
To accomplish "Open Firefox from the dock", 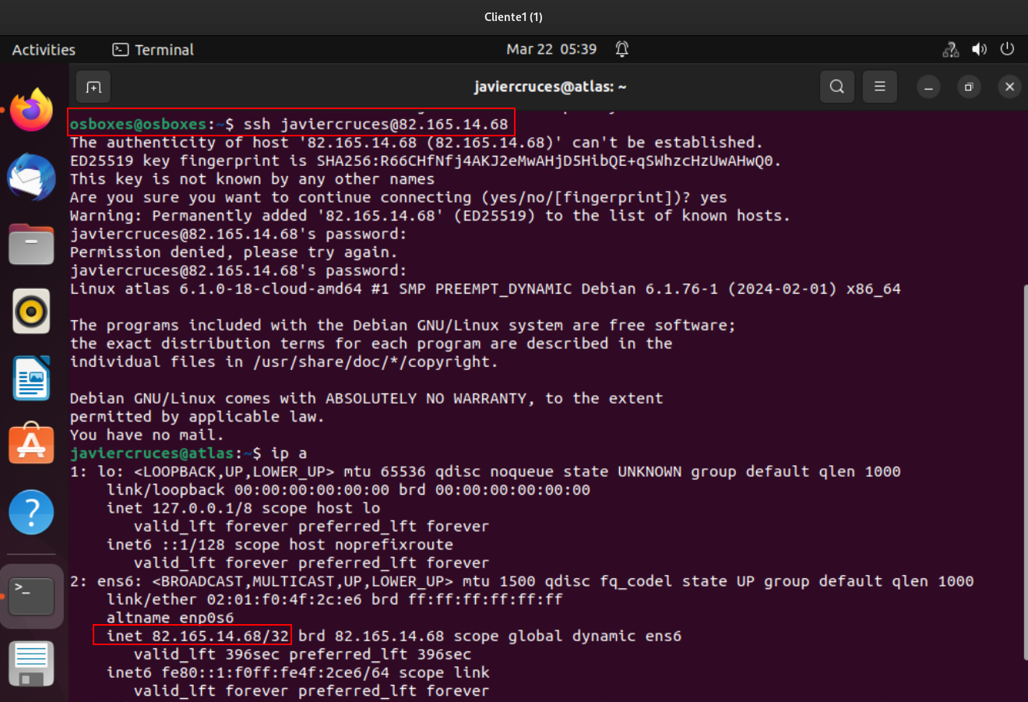I will (x=31, y=110).
